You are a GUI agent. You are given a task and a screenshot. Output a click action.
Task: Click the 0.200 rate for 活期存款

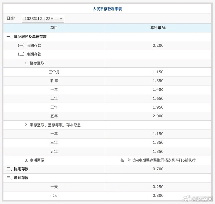point(158,46)
